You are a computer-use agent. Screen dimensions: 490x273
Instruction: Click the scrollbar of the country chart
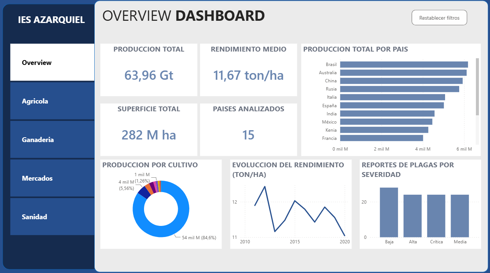point(477,86)
